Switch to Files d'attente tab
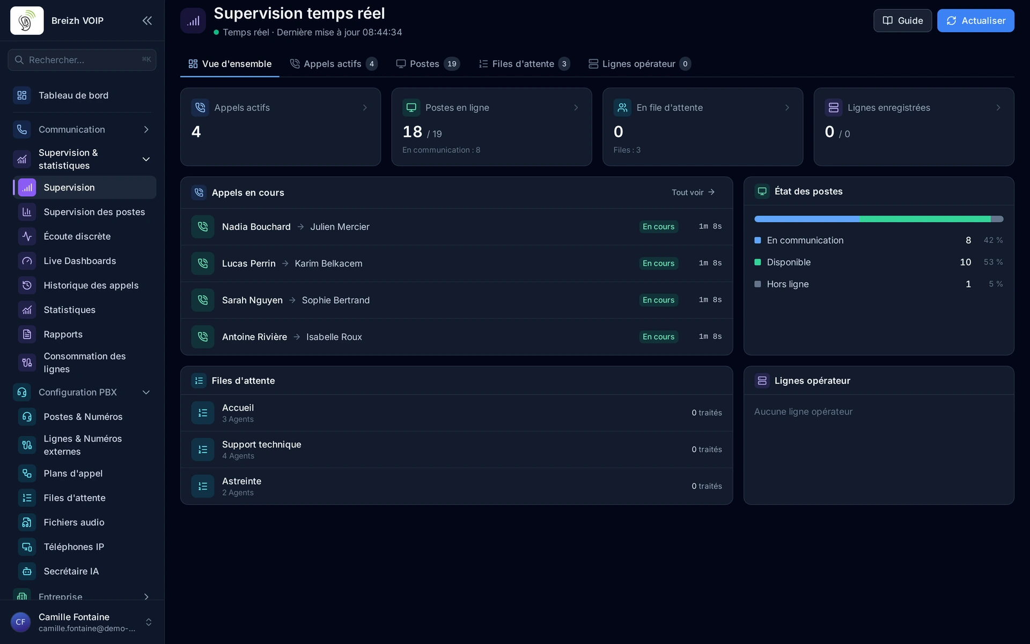The height and width of the screenshot is (644, 1030). point(524,64)
